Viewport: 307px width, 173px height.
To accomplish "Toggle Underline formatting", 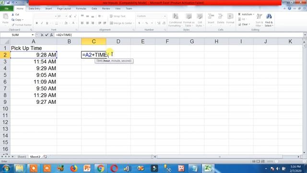I will click(47, 23).
